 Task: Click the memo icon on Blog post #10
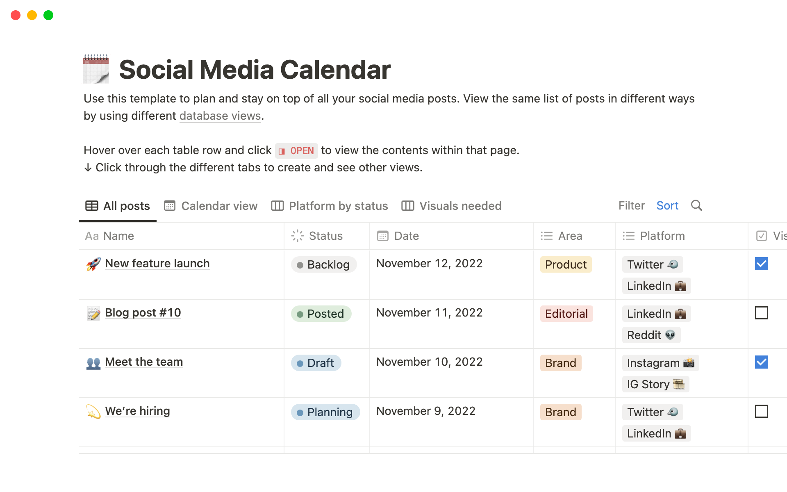click(x=93, y=313)
